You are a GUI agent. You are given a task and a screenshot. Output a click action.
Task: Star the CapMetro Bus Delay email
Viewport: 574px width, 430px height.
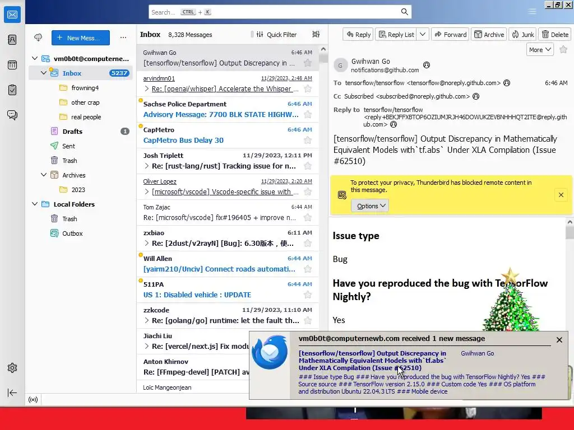308,140
